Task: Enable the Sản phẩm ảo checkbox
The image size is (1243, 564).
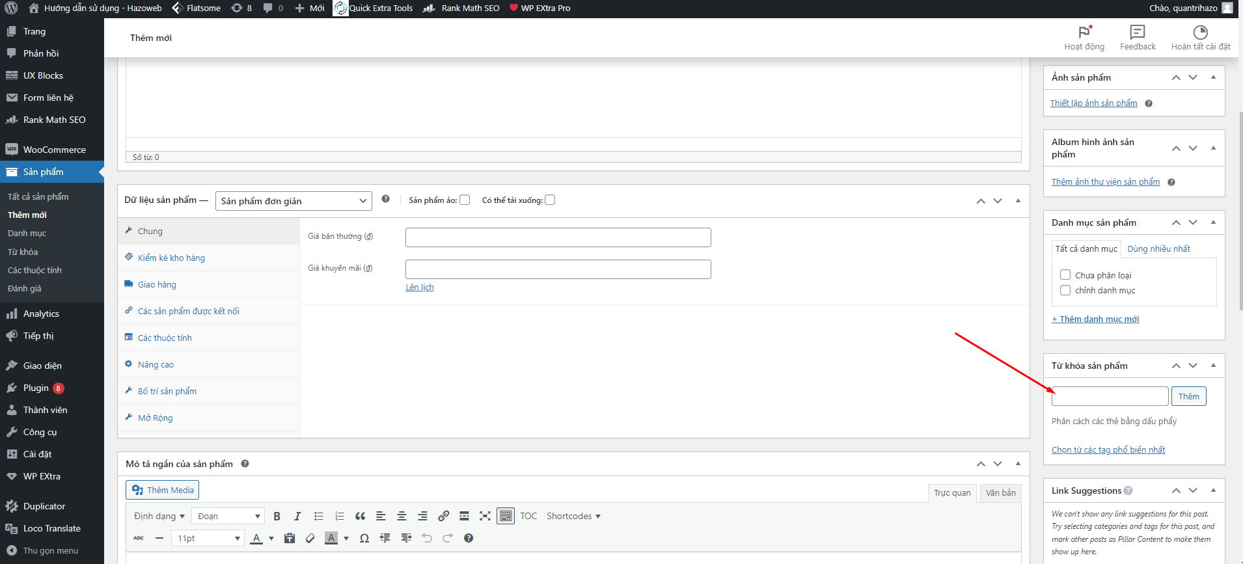Action: tap(465, 200)
